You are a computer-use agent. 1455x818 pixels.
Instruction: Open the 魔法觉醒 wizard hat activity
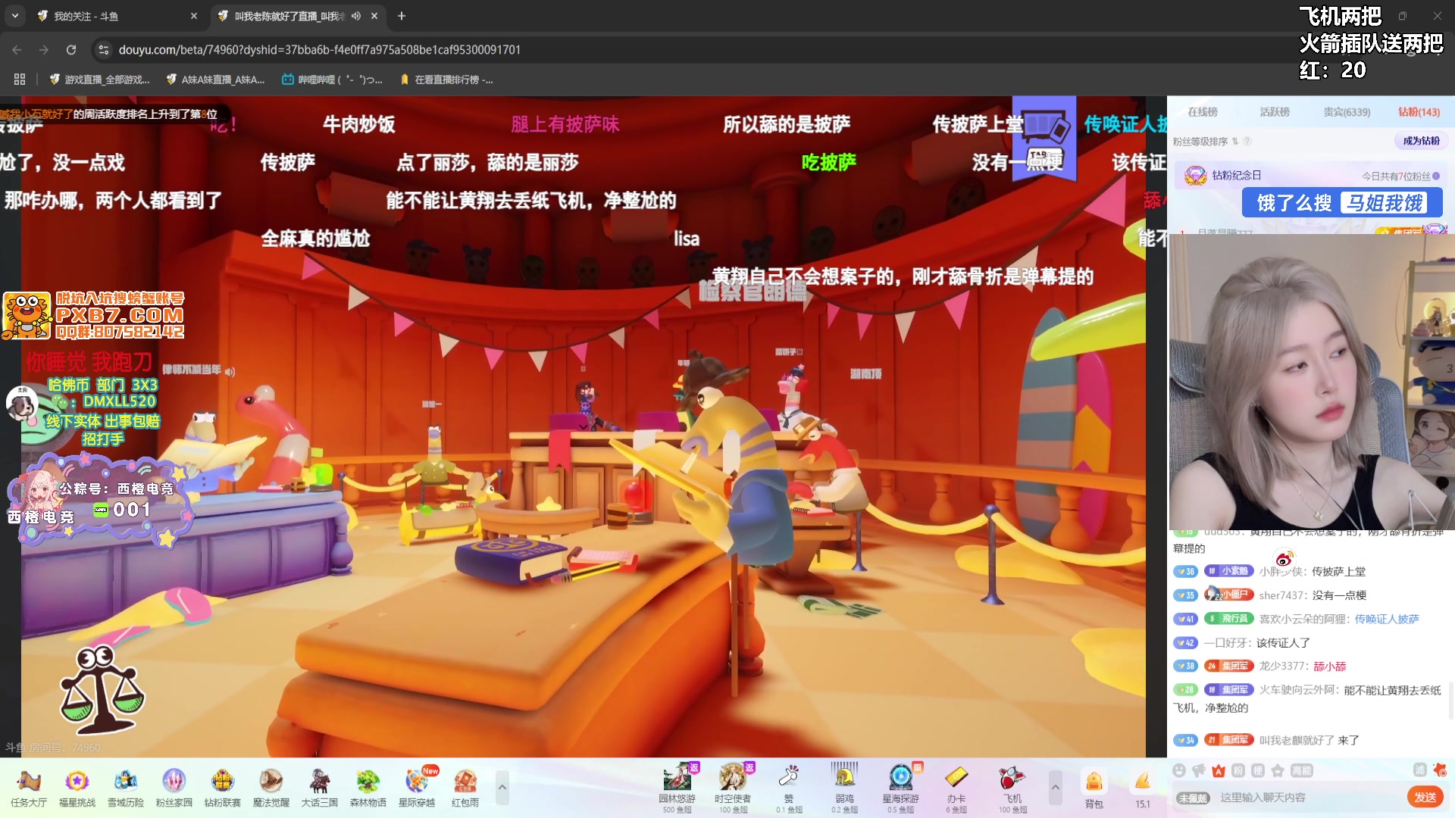tap(271, 788)
